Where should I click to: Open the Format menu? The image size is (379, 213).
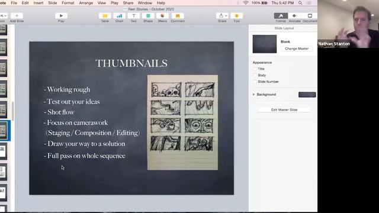[68, 3]
